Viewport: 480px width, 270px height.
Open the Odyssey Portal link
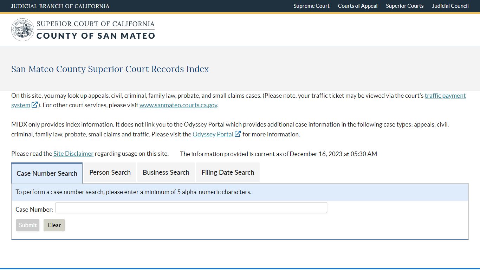tap(213, 134)
